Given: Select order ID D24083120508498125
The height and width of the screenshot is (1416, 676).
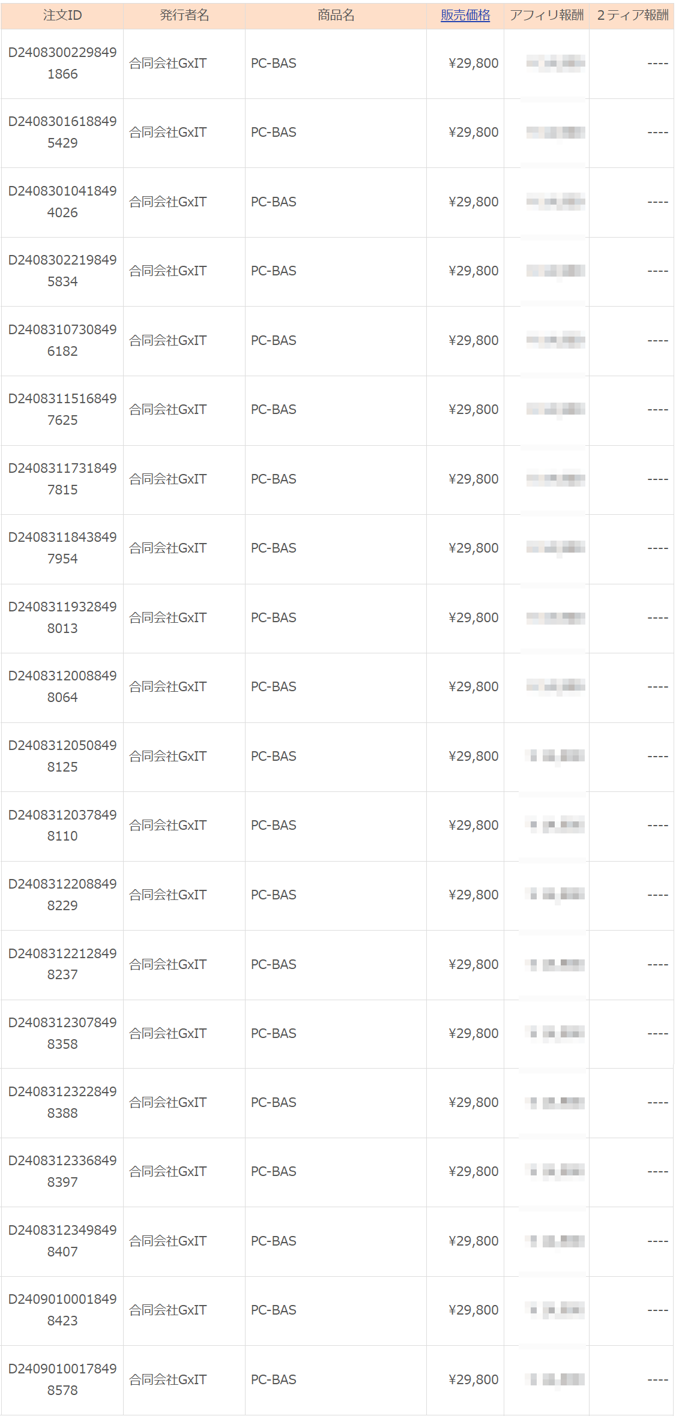Looking at the screenshot, I should coord(62,756).
